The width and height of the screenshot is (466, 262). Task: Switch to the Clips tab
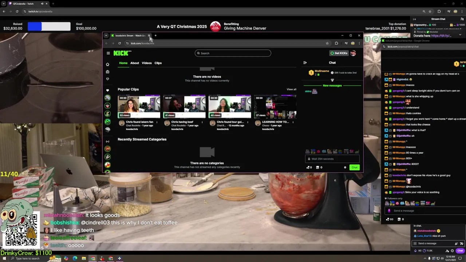coord(158,63)
